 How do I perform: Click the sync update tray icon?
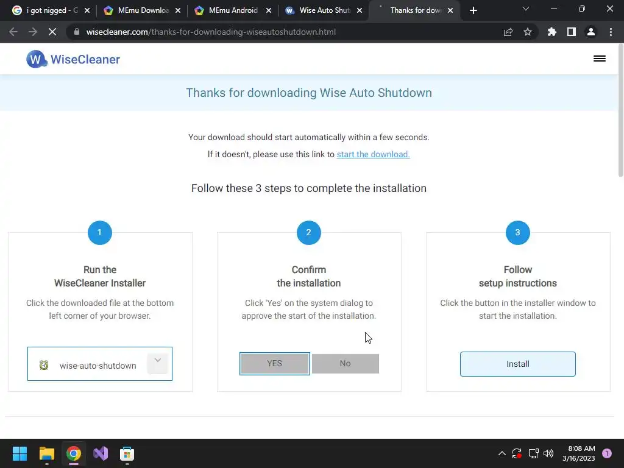point(517,453)
